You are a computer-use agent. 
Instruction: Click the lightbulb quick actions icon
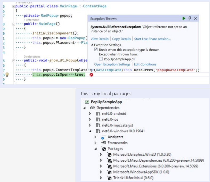coord(7,75)
